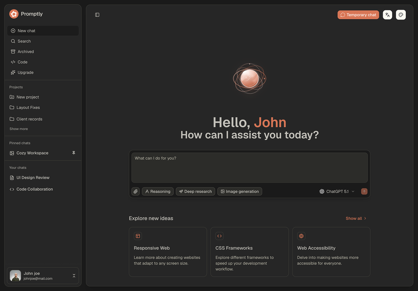
Task: Open the theme palette icon
Action: pos(401,15)
